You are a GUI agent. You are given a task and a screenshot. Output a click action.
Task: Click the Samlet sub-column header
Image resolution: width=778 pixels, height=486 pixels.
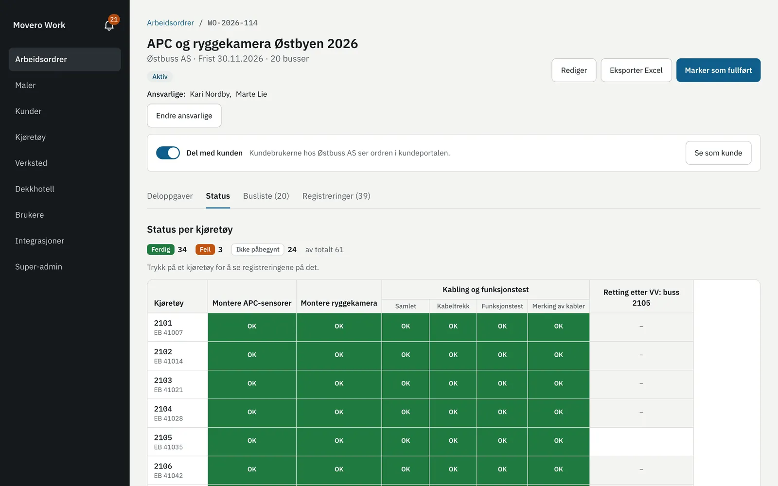[x=406, y=306]
